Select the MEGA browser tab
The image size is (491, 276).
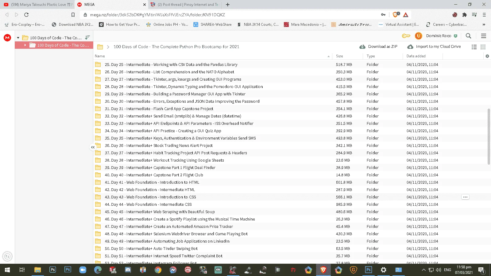pyautogui.click(x=111, y=5)
